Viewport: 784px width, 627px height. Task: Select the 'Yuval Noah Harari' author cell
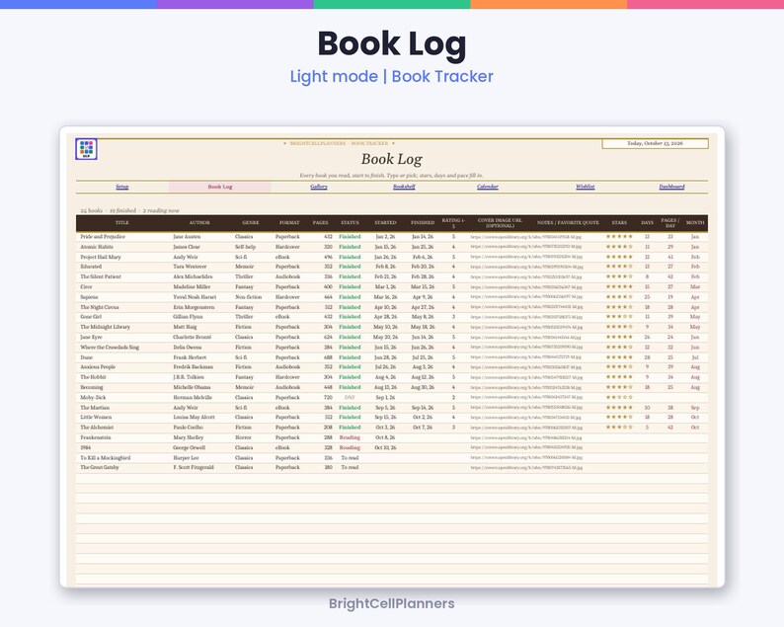click(195, 297)
